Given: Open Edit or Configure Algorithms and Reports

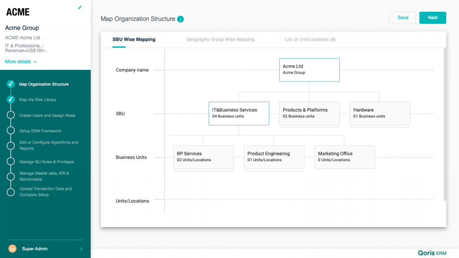Looking at the screenshot, I should click(x=48, y=146).
